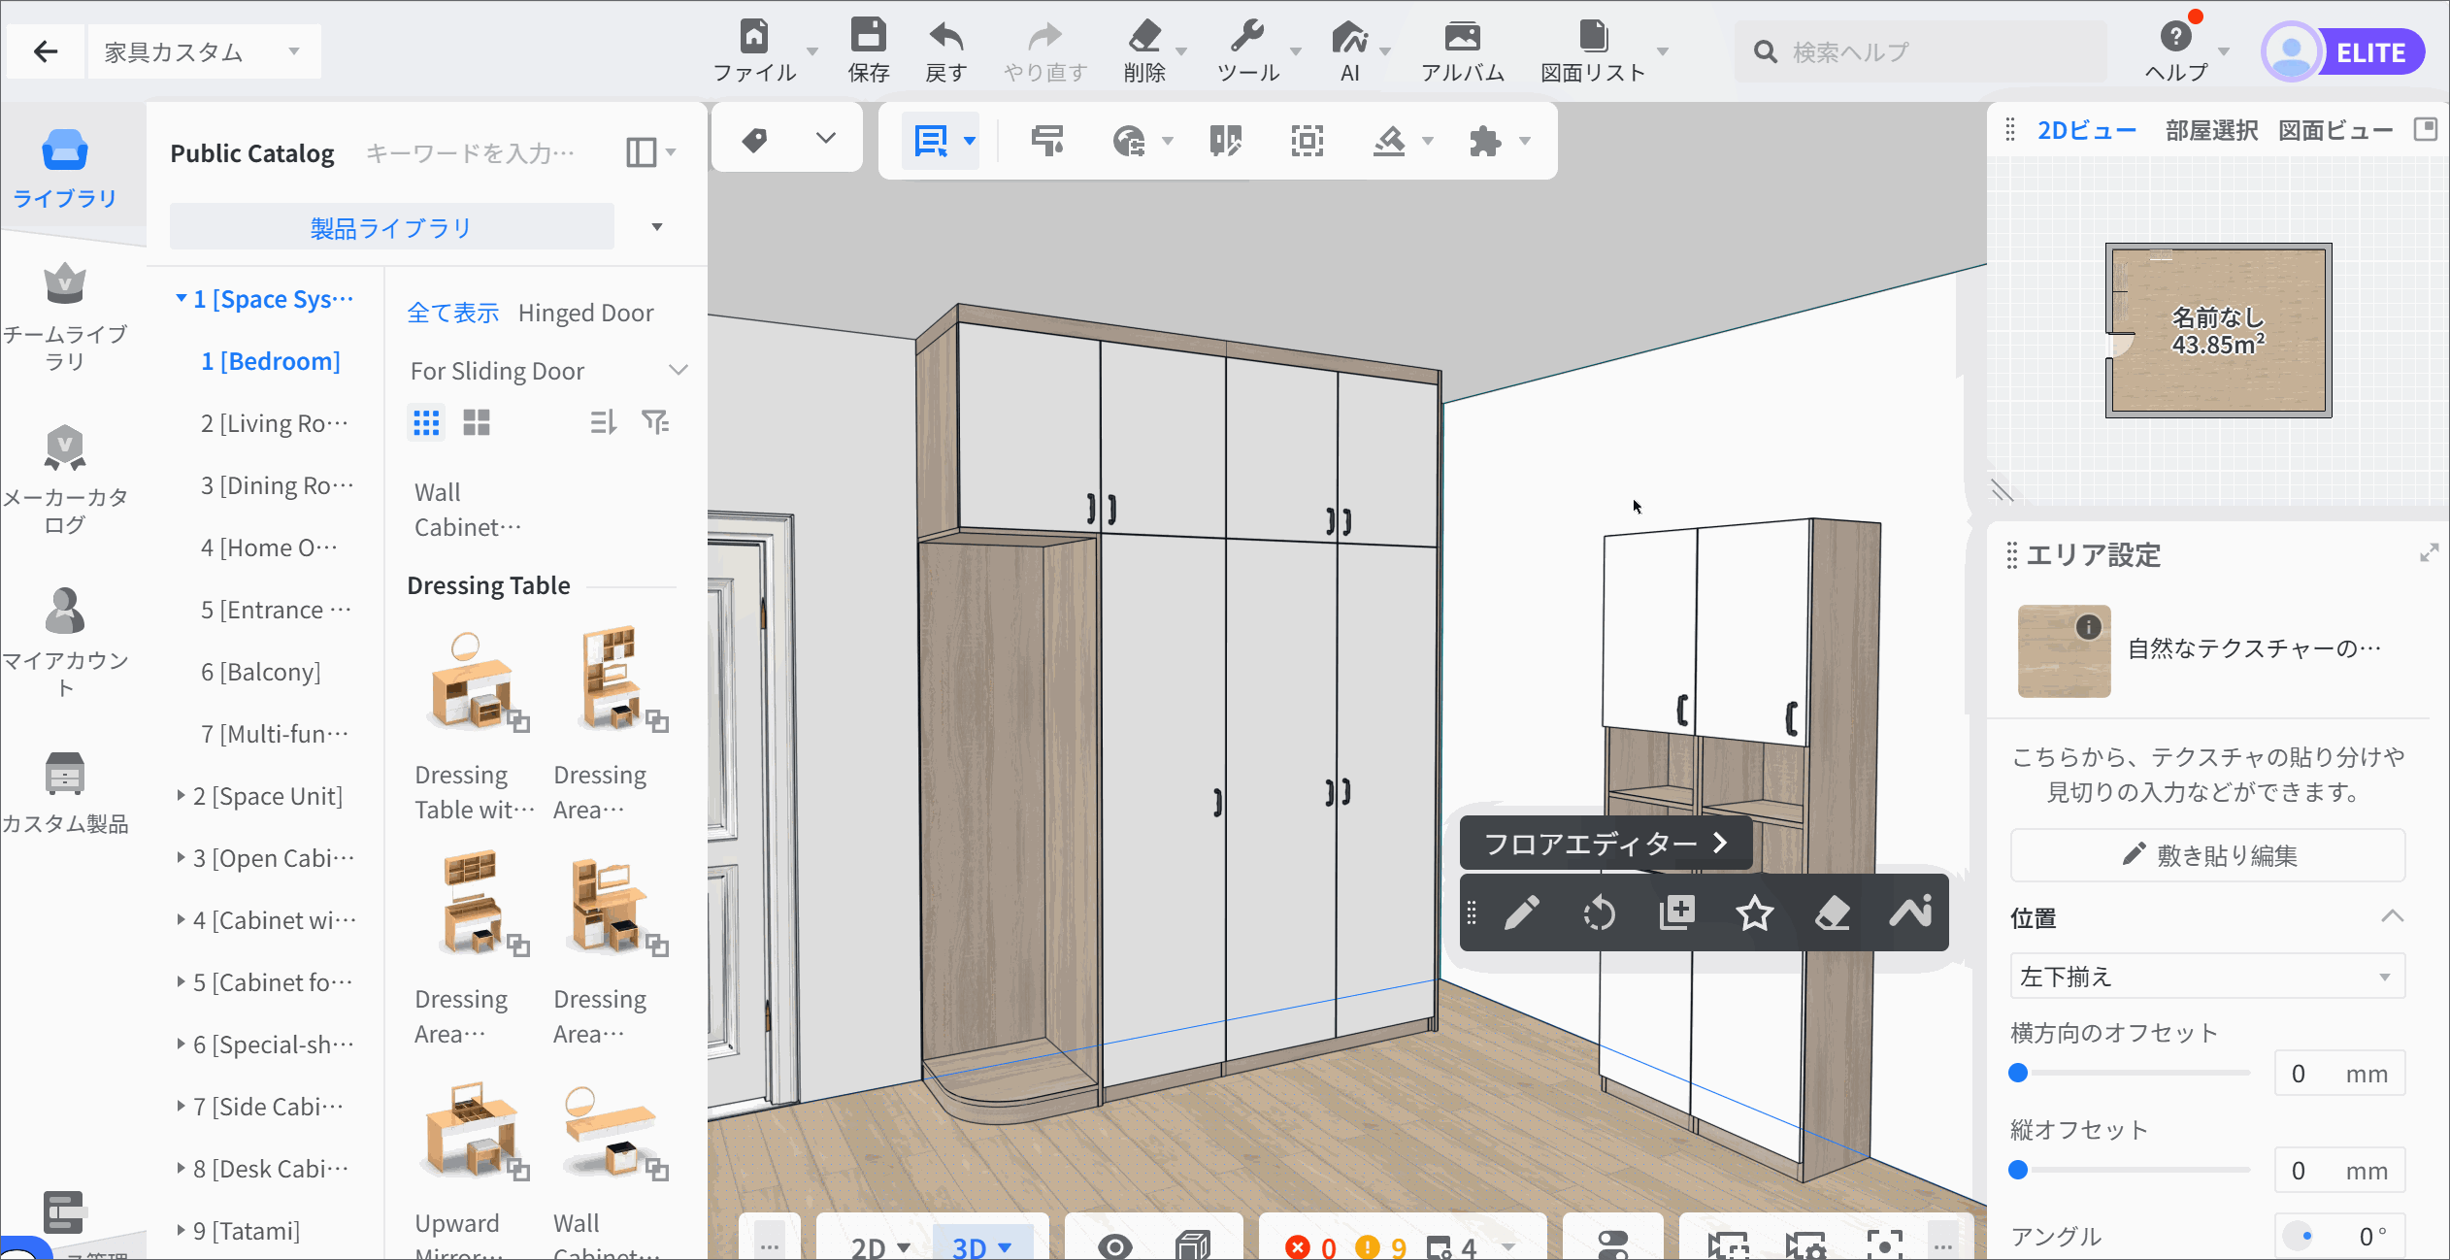Open the 家具カスタム mode dropdown
This screenshot has width=2450, height=1260.
tap(204, 51)
